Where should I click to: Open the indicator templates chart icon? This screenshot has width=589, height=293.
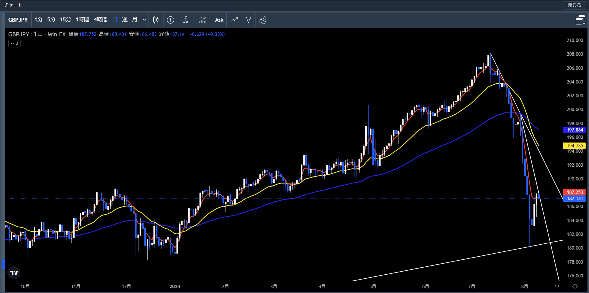pos(203,20)
